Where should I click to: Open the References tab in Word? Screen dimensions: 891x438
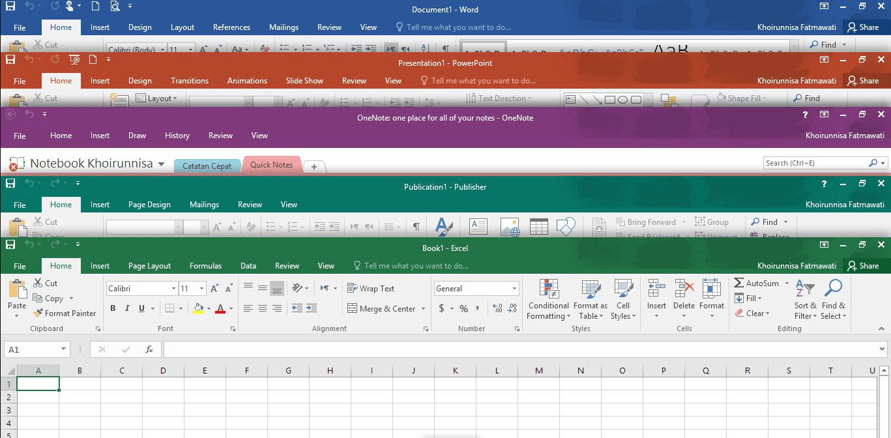click(231, 27)
